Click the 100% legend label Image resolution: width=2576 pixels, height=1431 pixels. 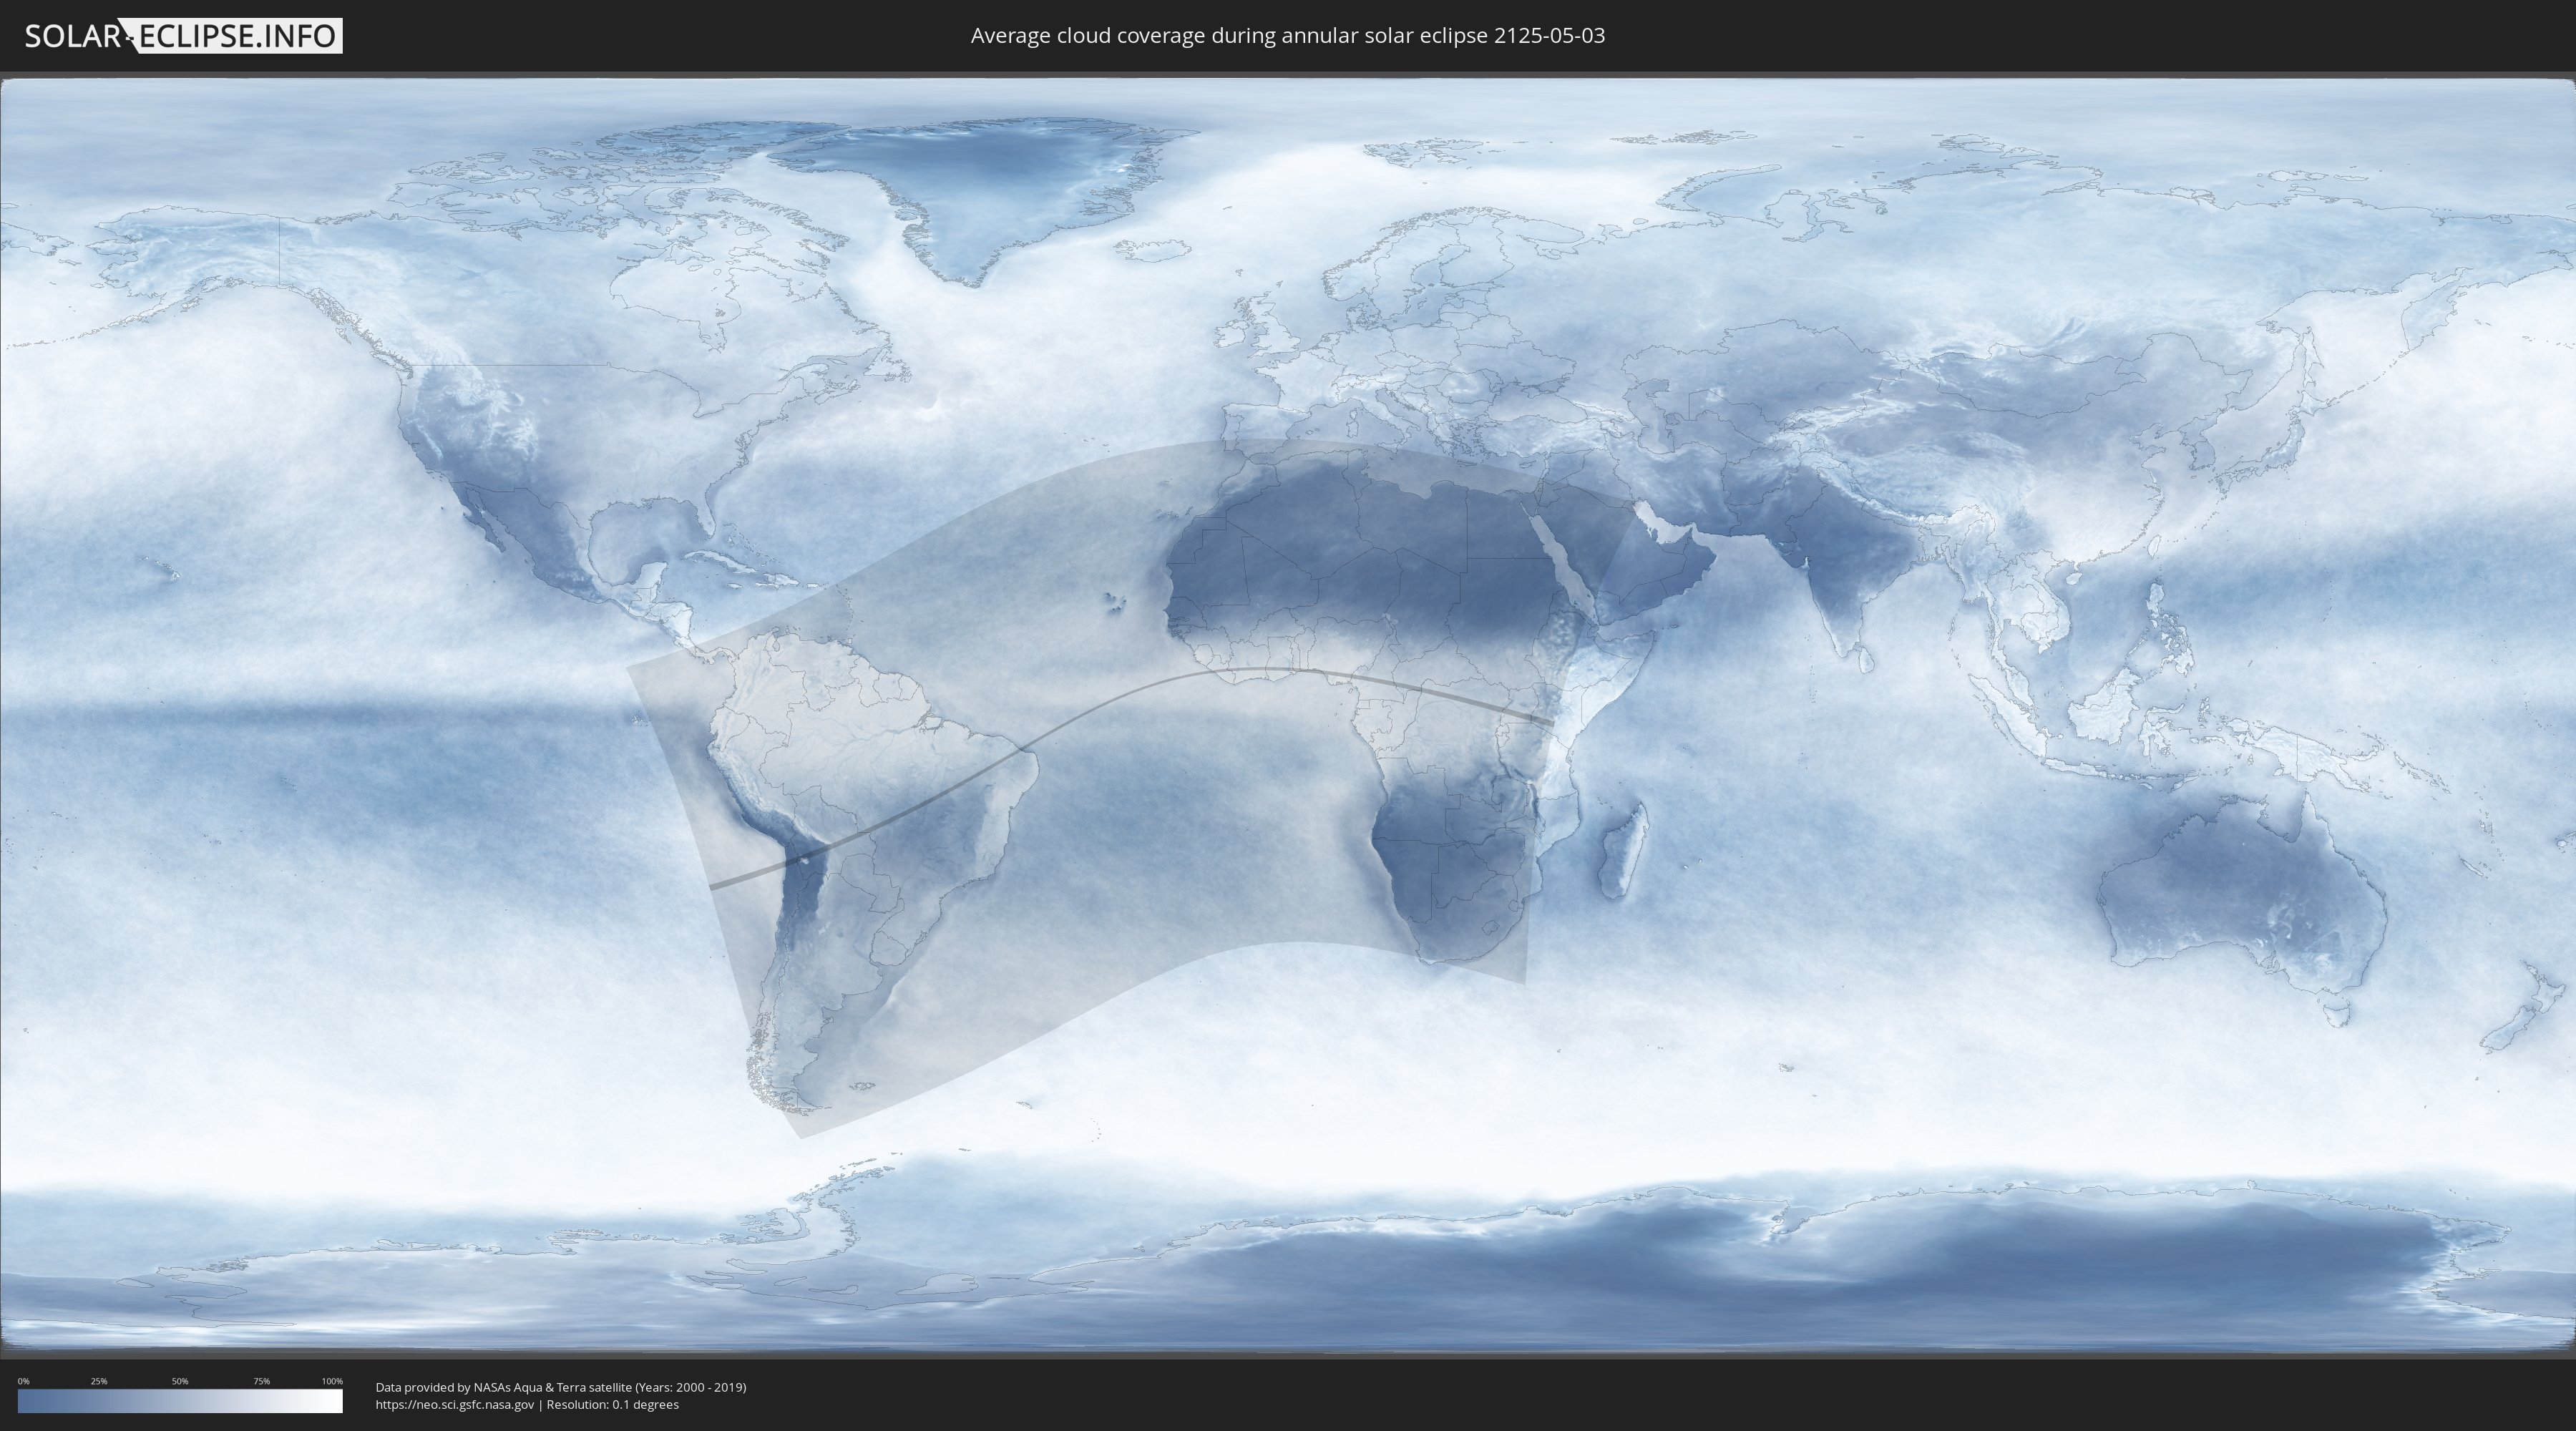click(x=332, y=1381)
